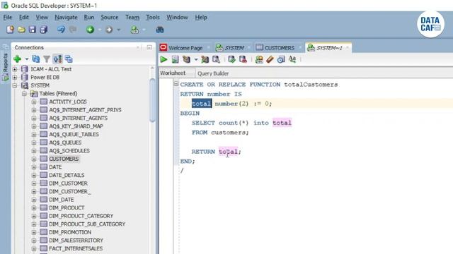Click the New file icon in main toolbar
The width and height of the screenshot is (453, 254).
pos(10,30)
